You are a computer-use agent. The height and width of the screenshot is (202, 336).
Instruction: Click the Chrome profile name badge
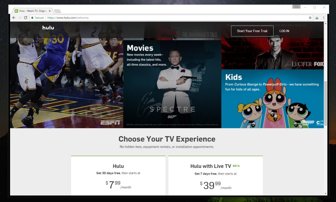click(296, 7)
